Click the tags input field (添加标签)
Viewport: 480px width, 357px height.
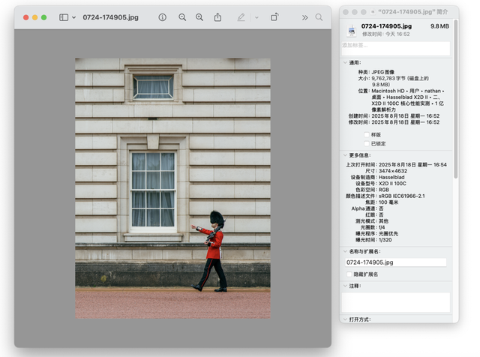396,49
